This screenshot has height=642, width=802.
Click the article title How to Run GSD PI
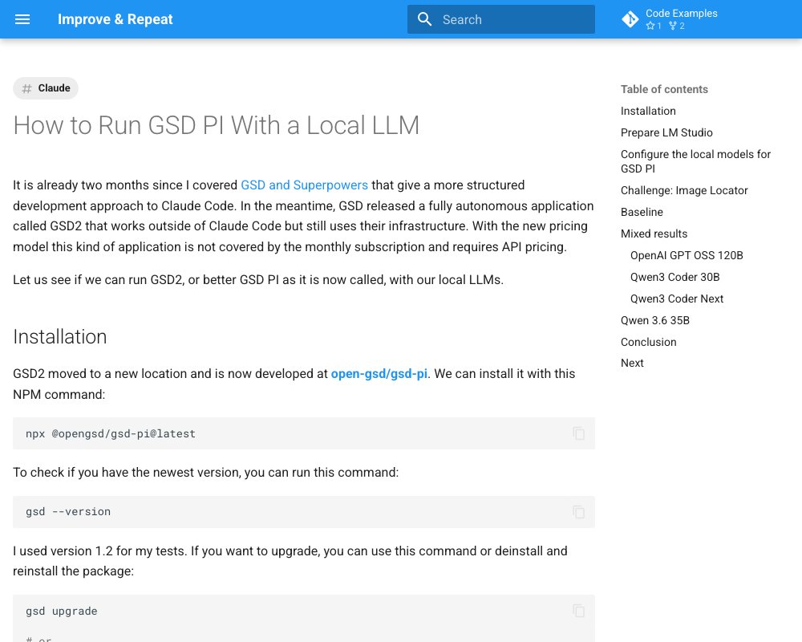pyautogui.click(x=216, y=125)
